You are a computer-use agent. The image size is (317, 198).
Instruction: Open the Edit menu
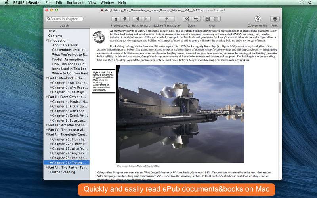59,3
